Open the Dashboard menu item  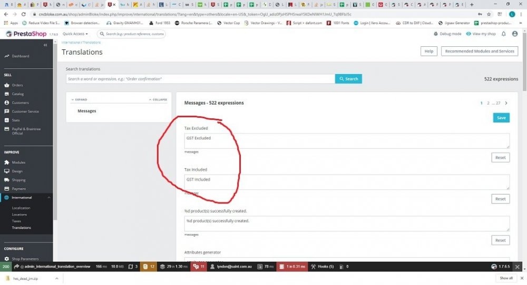[x=21, y=56]
